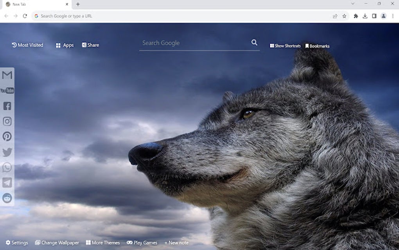Open More Themes
Screen dimensions: 399x250
coord(103,243)
